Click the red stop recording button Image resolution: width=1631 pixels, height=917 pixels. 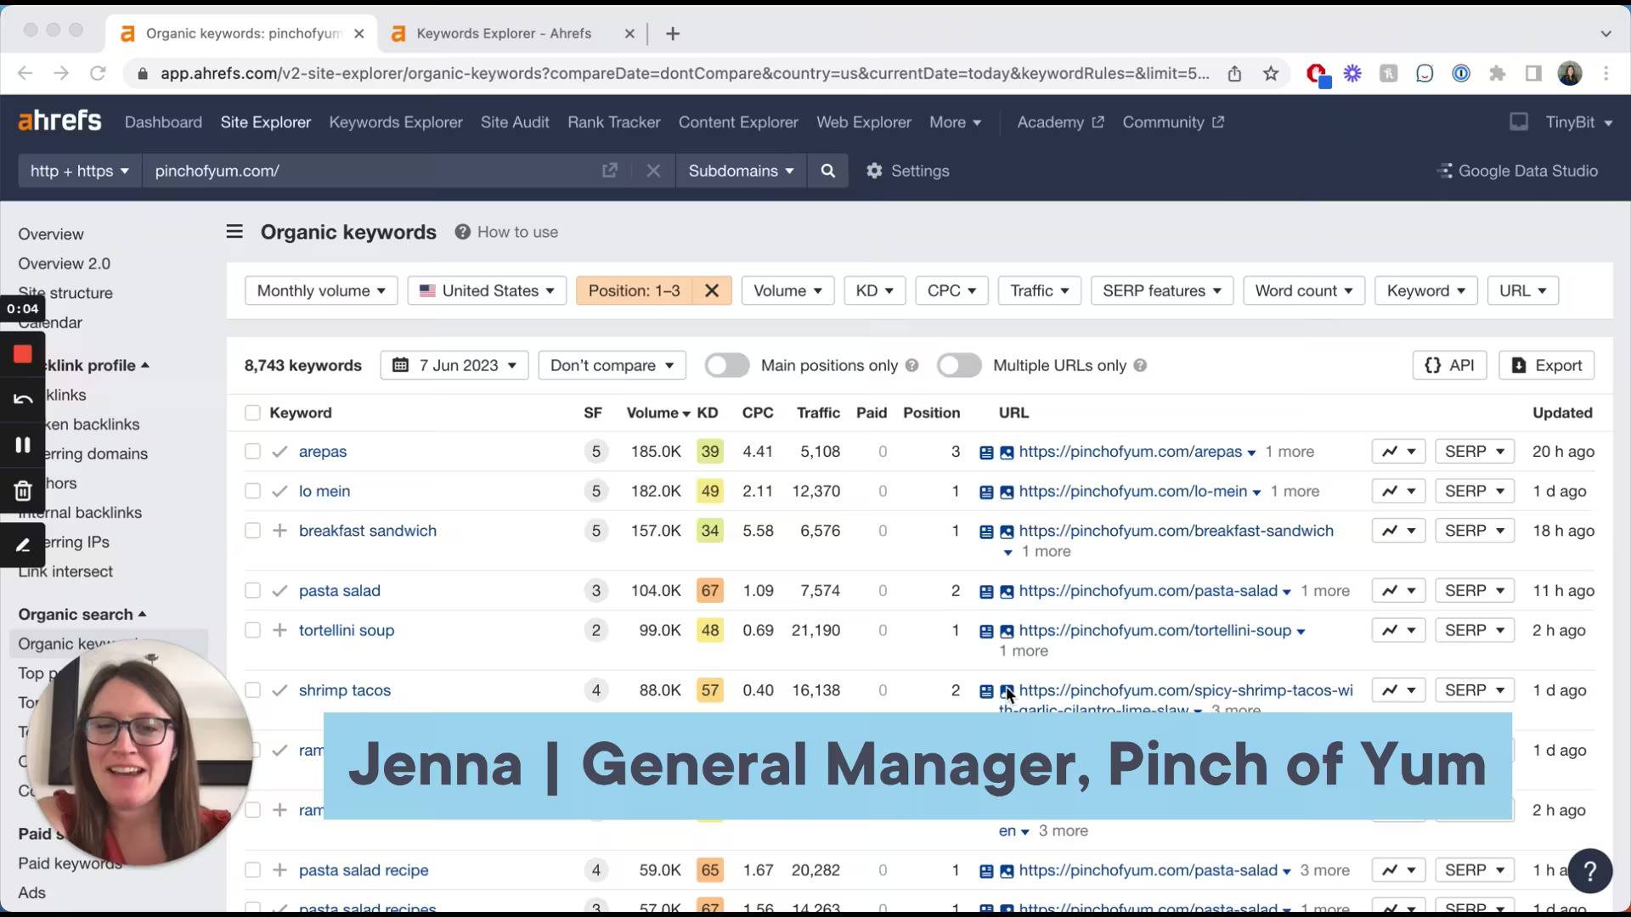23,354
